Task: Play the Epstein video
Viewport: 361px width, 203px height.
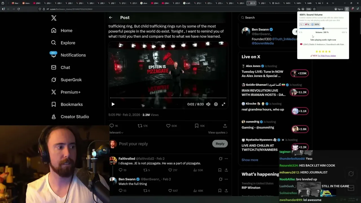Action: 113,104
